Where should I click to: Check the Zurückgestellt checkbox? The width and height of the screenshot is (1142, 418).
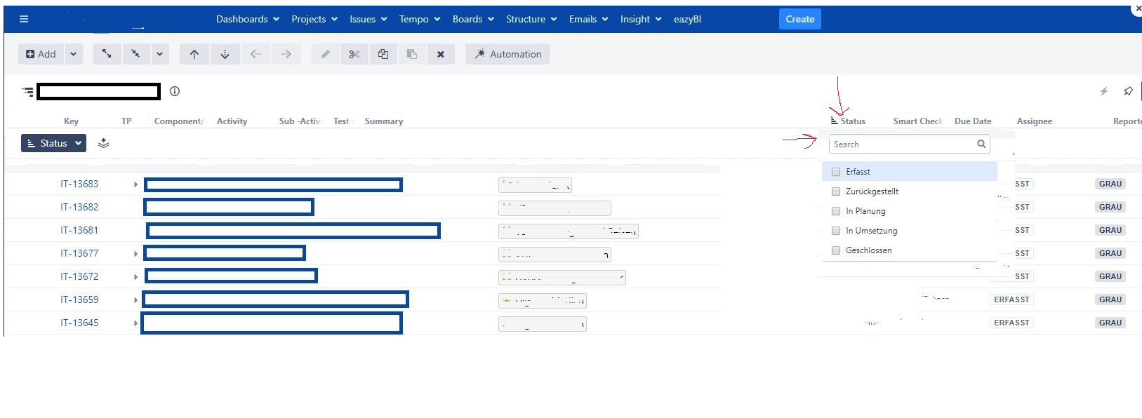tap(836, 191)
